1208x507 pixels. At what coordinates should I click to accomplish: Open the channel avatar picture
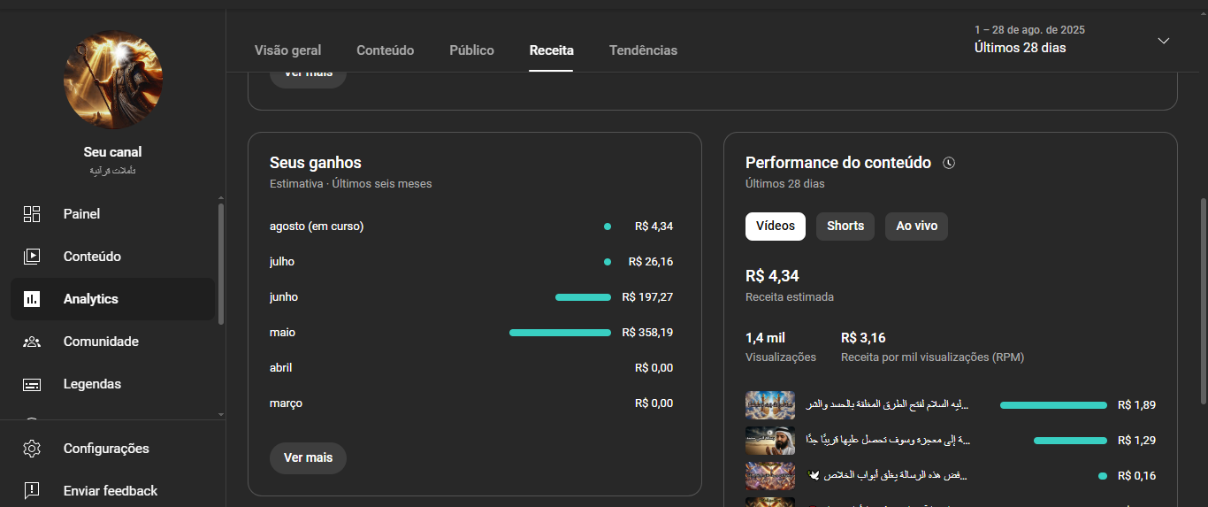pos(113,80)
